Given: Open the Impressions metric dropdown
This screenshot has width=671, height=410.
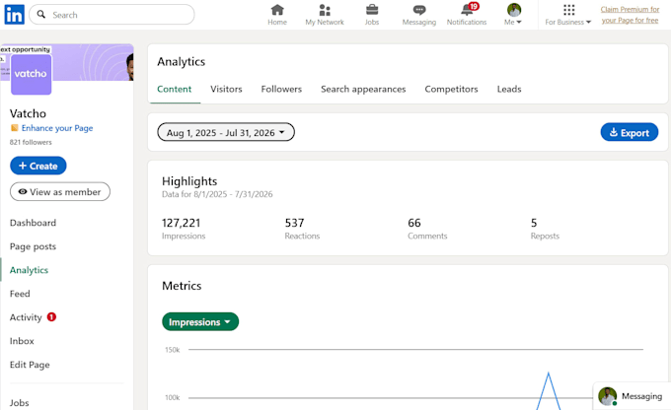Looking at the screenshot, I should click(x=200, y=321).
